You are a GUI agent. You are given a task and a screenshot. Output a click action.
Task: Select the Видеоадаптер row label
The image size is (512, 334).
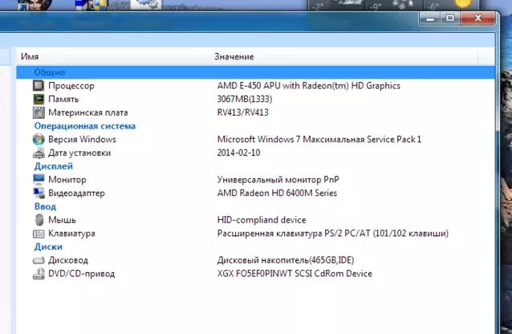tap(76, 193)
